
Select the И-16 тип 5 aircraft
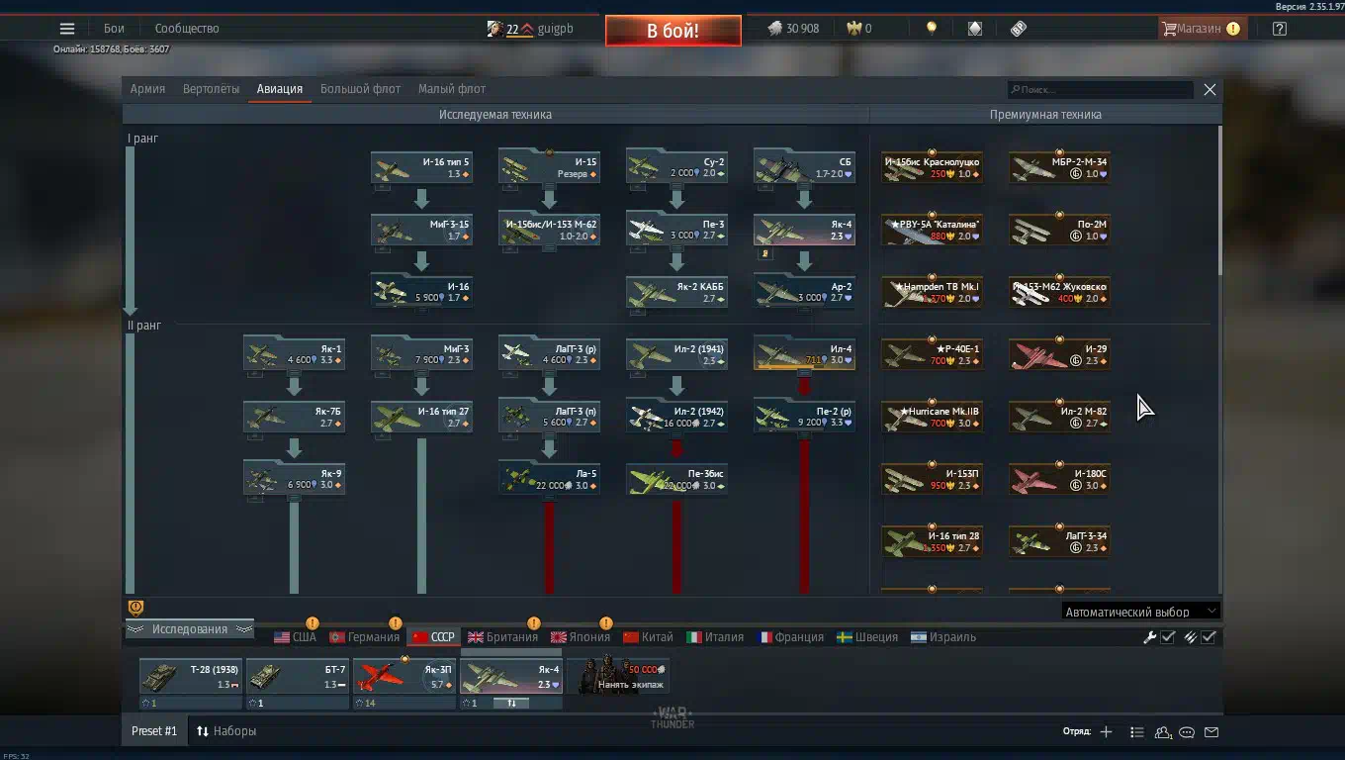pyautogui.click(x=421, y=167)
